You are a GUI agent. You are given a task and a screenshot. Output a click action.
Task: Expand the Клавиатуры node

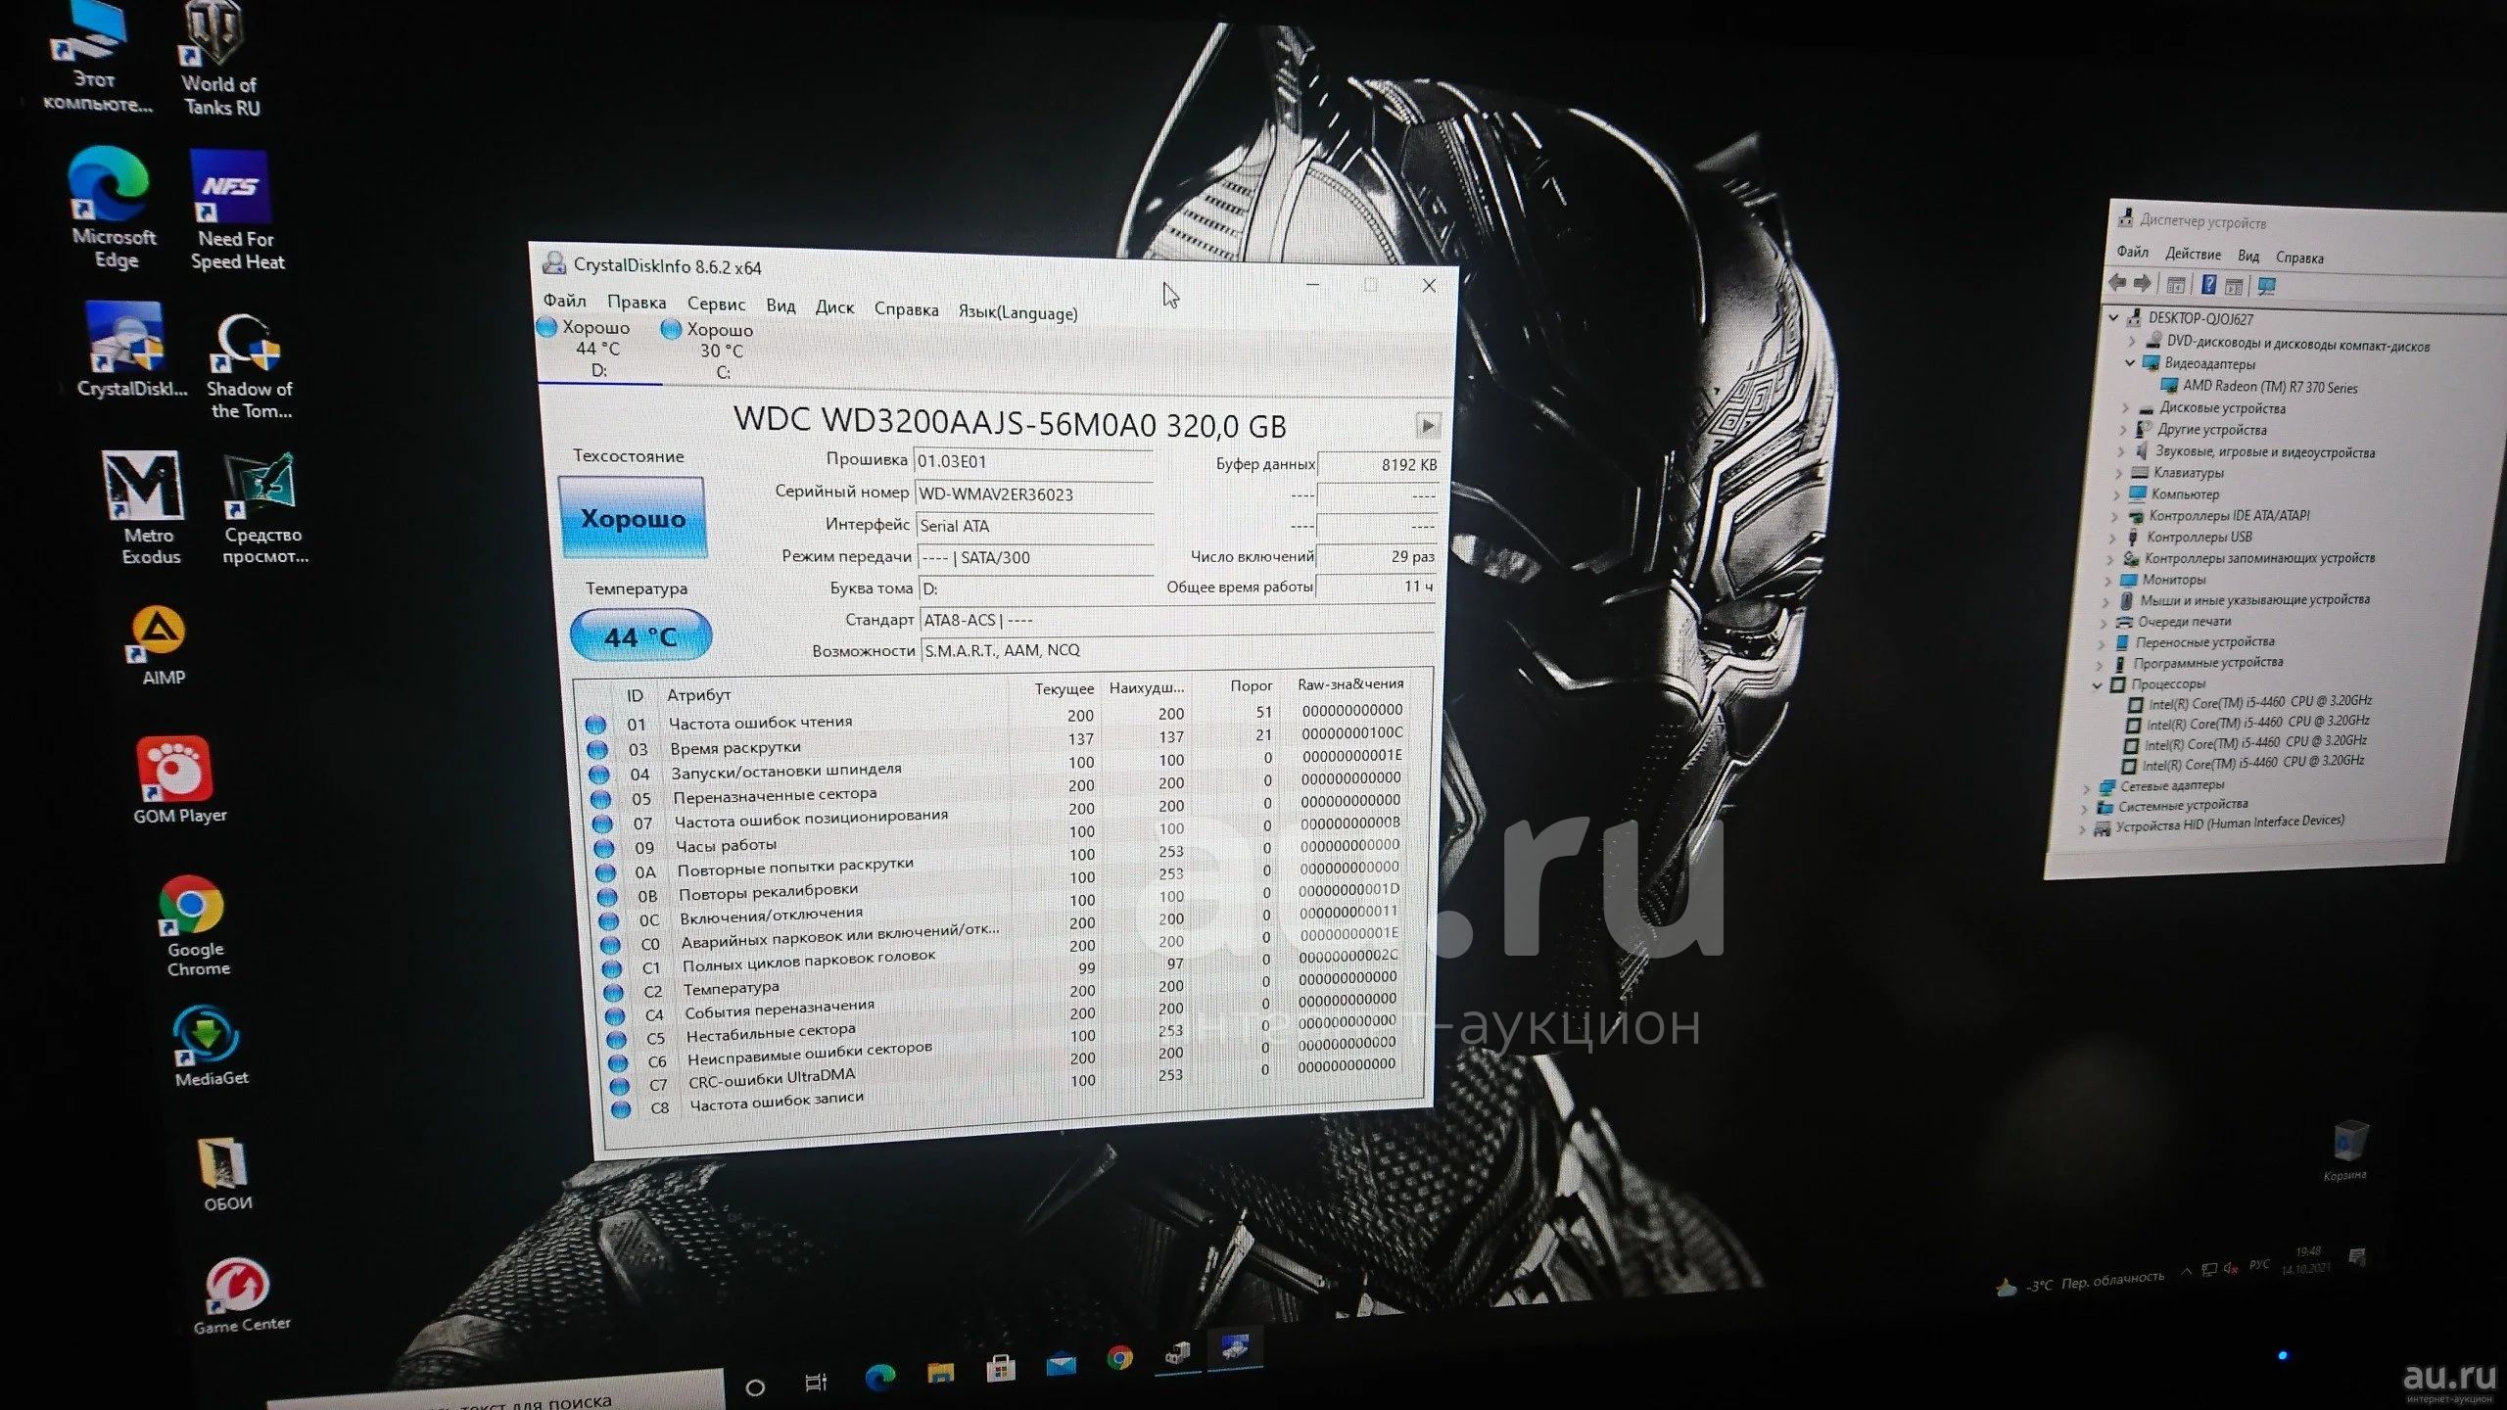click(2120, 473)
